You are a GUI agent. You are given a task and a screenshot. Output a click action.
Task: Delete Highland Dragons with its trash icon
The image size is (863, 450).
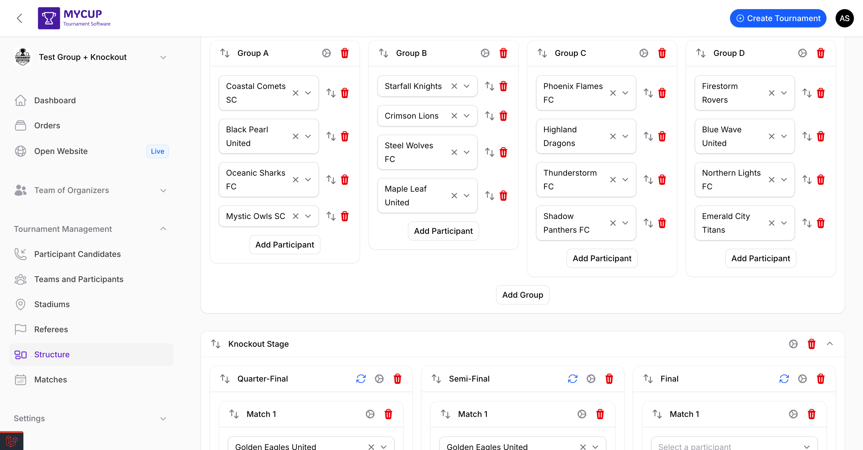point(662,136)
